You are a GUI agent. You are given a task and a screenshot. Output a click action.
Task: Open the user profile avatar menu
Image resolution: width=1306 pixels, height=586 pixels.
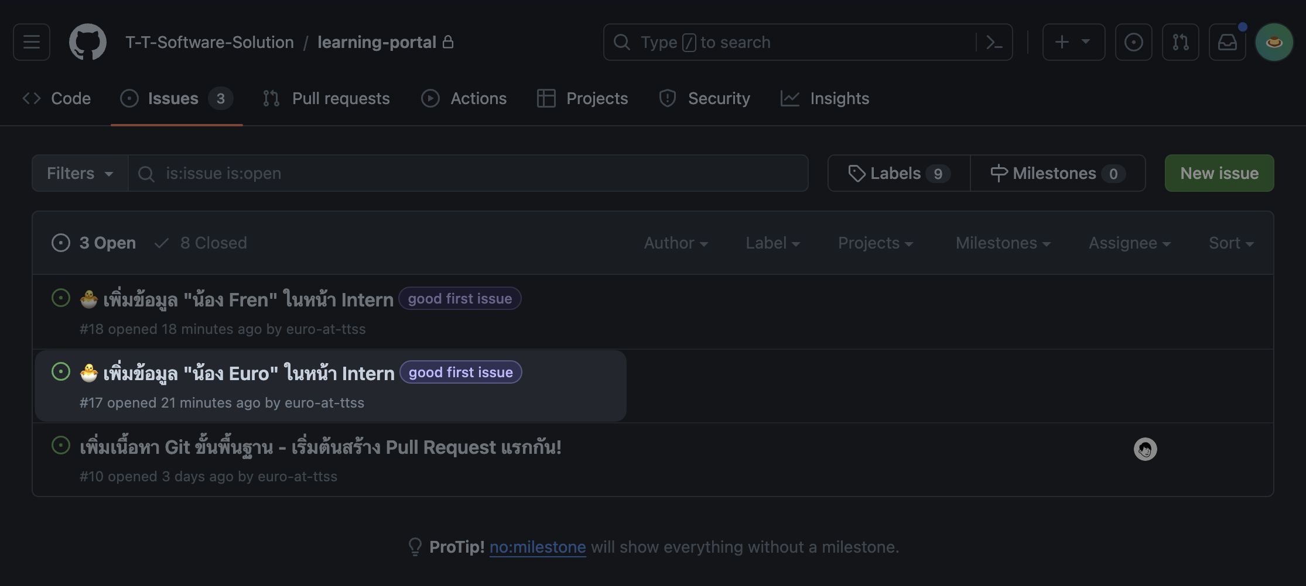[1274, 42]
